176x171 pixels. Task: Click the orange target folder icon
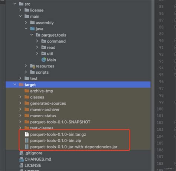coord(21,85)
